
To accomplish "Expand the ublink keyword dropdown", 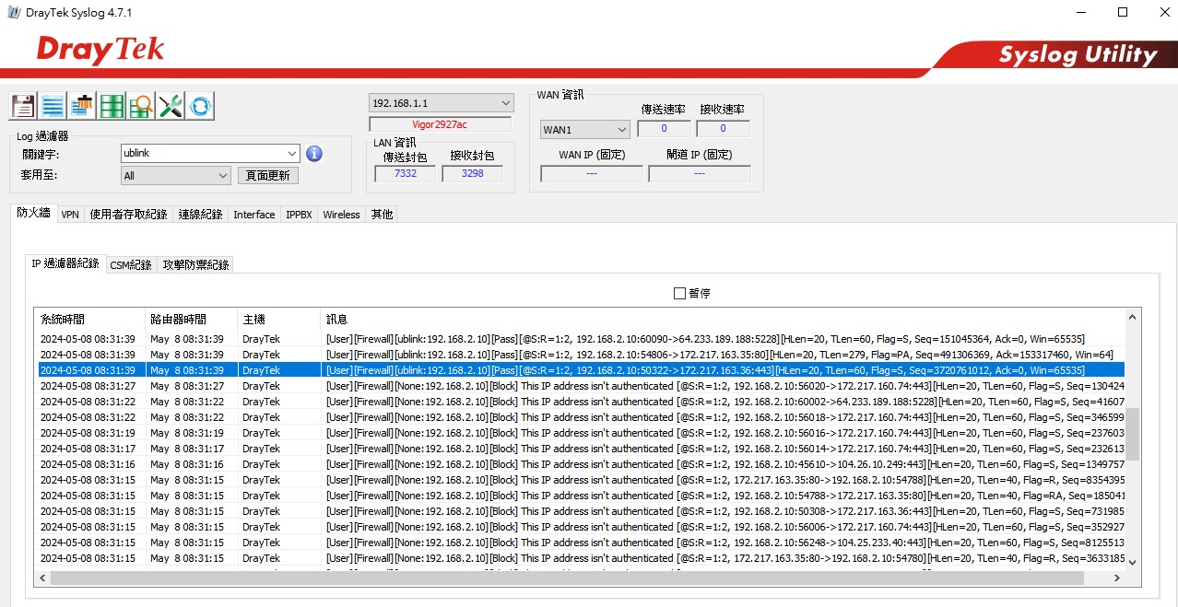I will pyautogui.click(x=292, y=153).
